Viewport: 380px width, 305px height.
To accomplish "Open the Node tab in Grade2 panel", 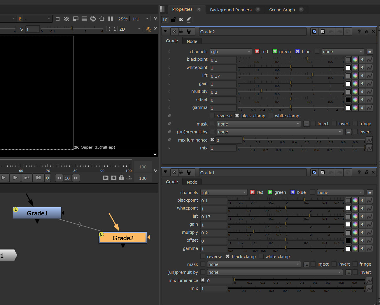I will pos(192,41).
